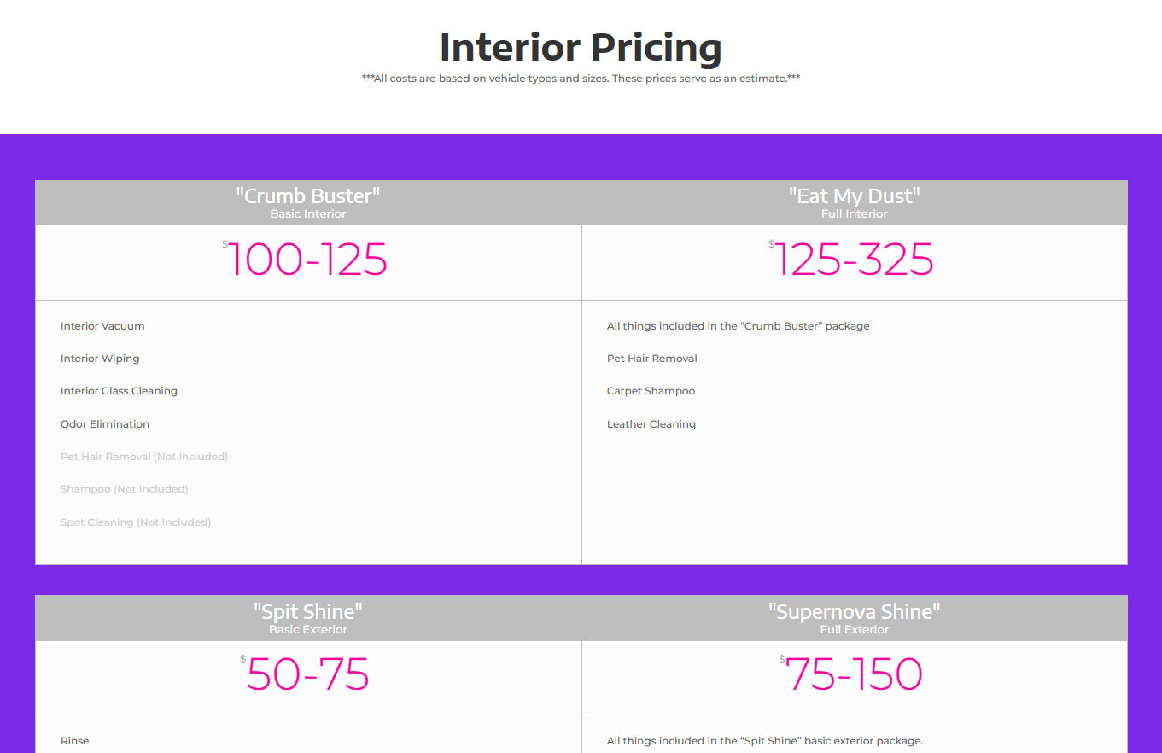This screenshot has height=753, width=1162.
Task: Select the "Spit Shine" package title
Action: point(308,611)
